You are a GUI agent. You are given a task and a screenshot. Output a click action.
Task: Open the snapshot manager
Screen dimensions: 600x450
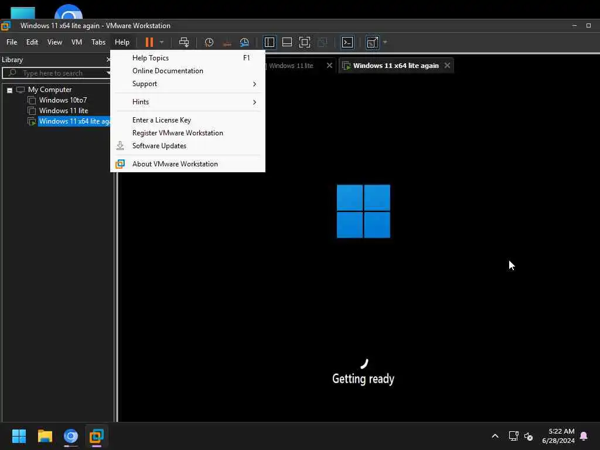click(x=244, y=42)
